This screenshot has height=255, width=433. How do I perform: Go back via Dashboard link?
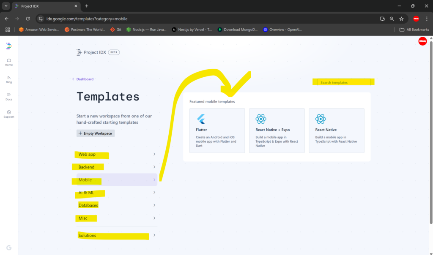[x=83, y=79]
